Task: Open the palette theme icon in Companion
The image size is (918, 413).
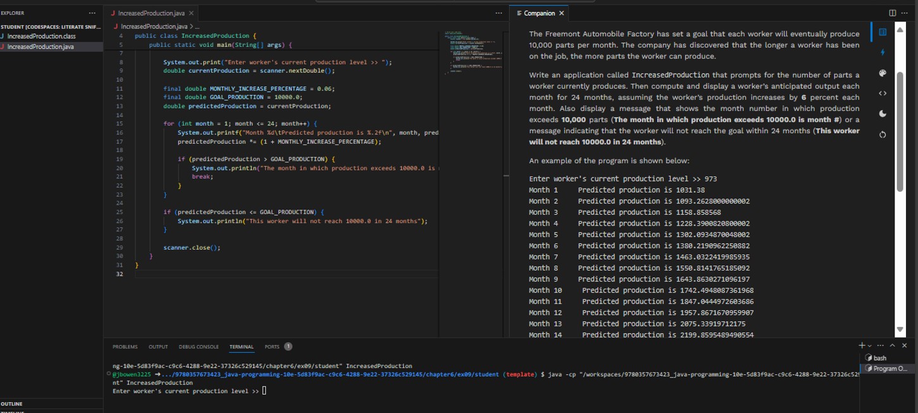Action: (883, 73)
